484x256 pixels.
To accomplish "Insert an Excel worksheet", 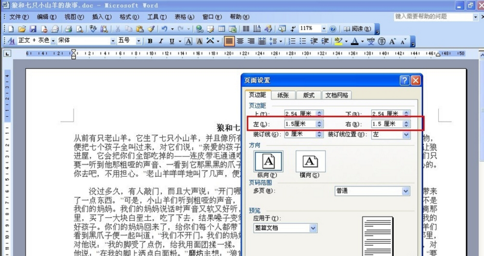I will 233,29.
